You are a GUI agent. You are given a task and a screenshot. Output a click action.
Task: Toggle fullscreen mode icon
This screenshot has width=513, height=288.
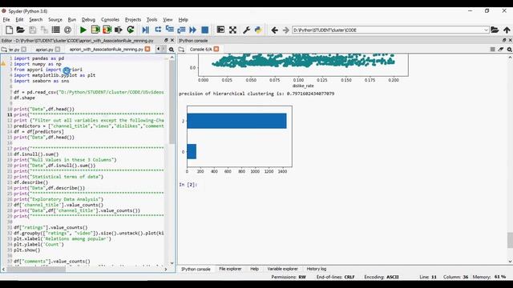(232, 30)
